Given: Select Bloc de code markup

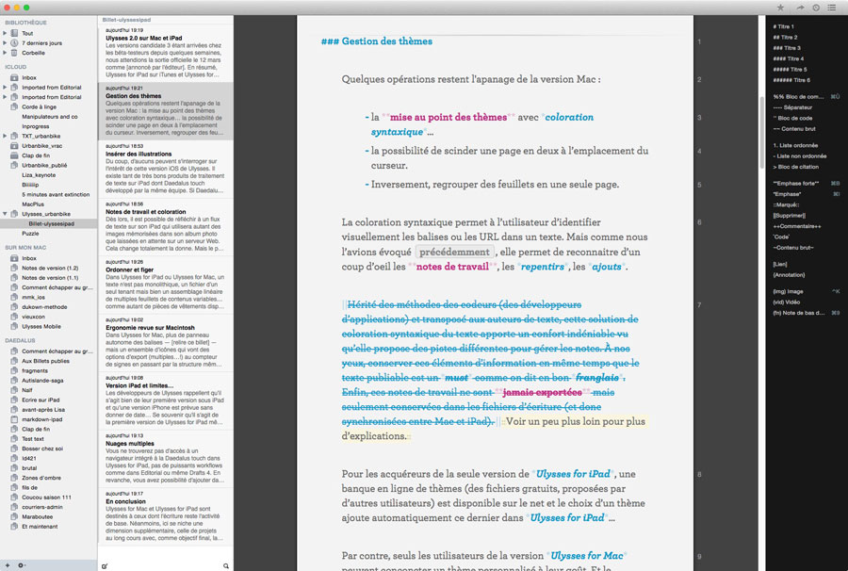Looking at the screenshot, I should pos(792,119).
